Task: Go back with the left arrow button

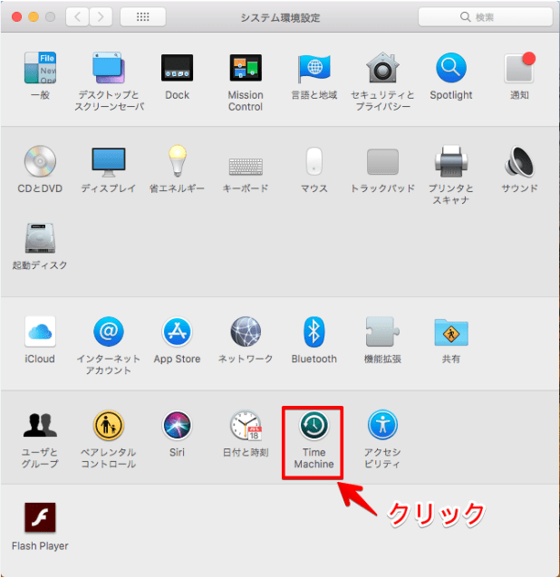Action: 77,16
